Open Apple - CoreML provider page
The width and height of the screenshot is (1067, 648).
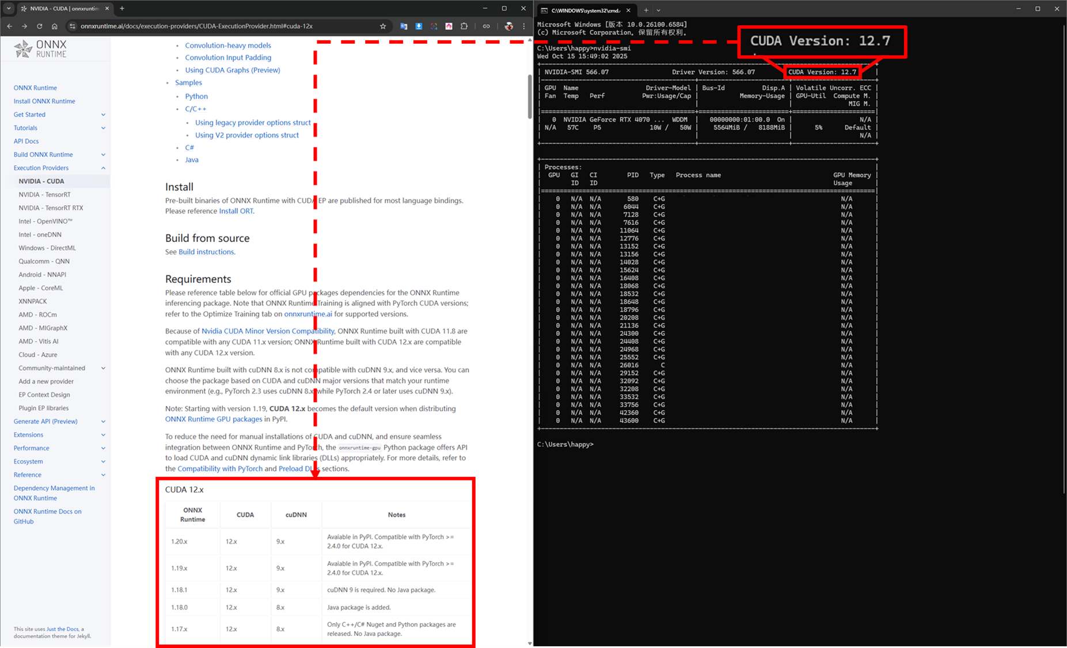point(41,288)
